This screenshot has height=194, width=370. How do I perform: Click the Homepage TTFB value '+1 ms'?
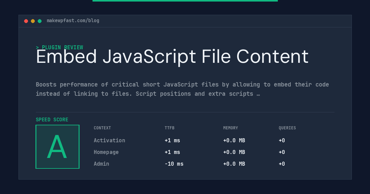[x=172, y=152]
